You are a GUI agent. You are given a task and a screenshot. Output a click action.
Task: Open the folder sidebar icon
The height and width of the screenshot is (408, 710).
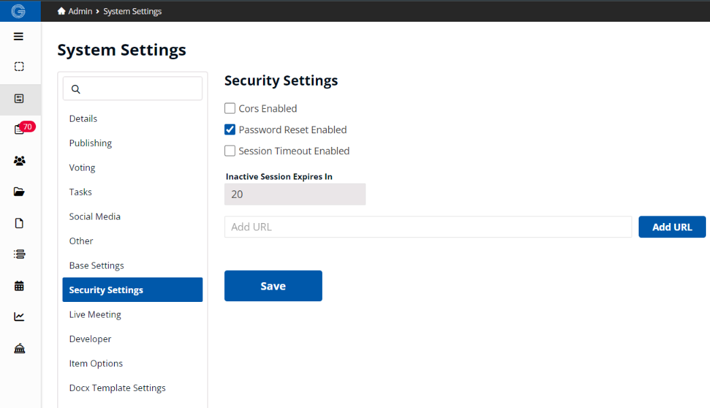(19, 192)
